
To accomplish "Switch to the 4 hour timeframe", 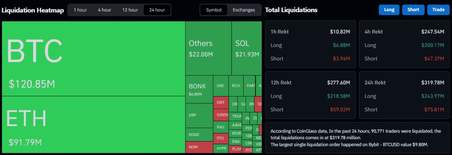I will (104, 10).
